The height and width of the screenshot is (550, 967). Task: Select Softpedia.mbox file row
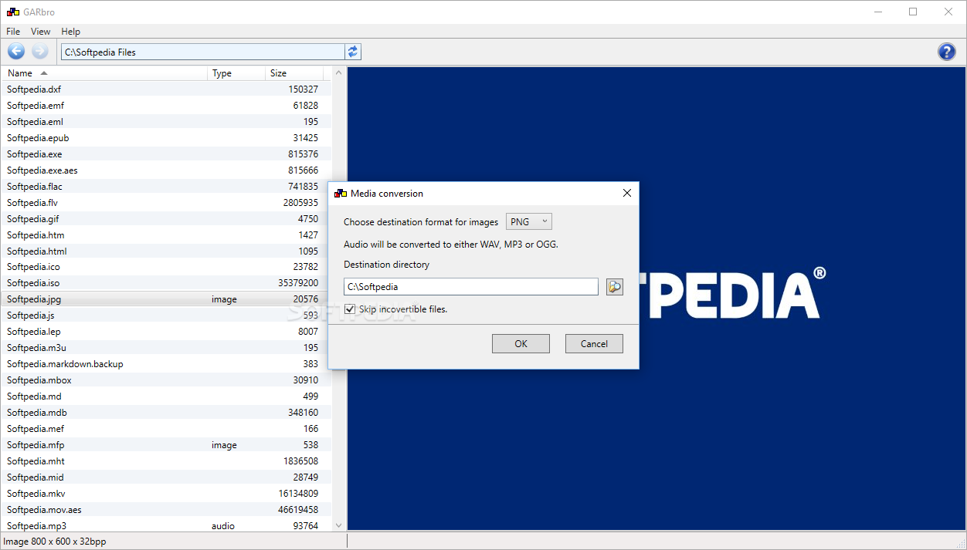click(166, 380)
